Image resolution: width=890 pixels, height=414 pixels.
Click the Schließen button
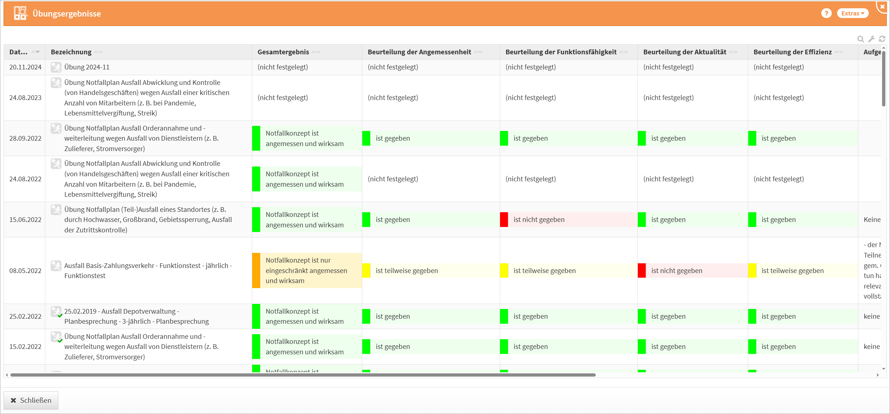click(31, 400)
